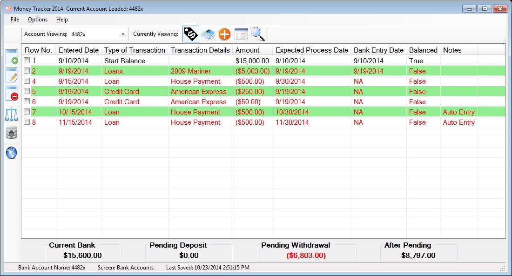Sort by the Amount column header
The width and height of the screenshot is (512, 276).
tap(253, 50)
